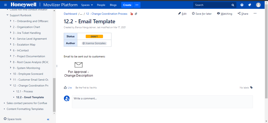268x123 pixels.
Task: Click the Edit pencil button
Action: pyautogui.click(x=182, y=14)
